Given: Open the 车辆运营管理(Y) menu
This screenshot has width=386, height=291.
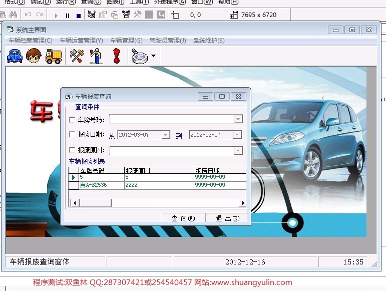Looking at the screenshot, I should click(x=81, y=41).
